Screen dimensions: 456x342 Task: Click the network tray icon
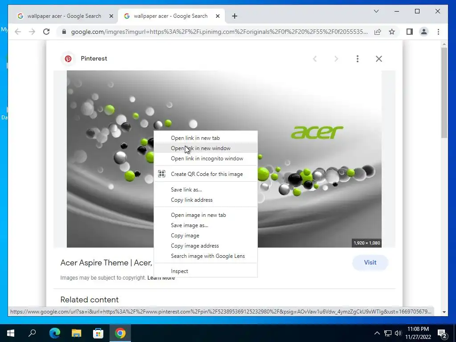(x=388, y=333)
